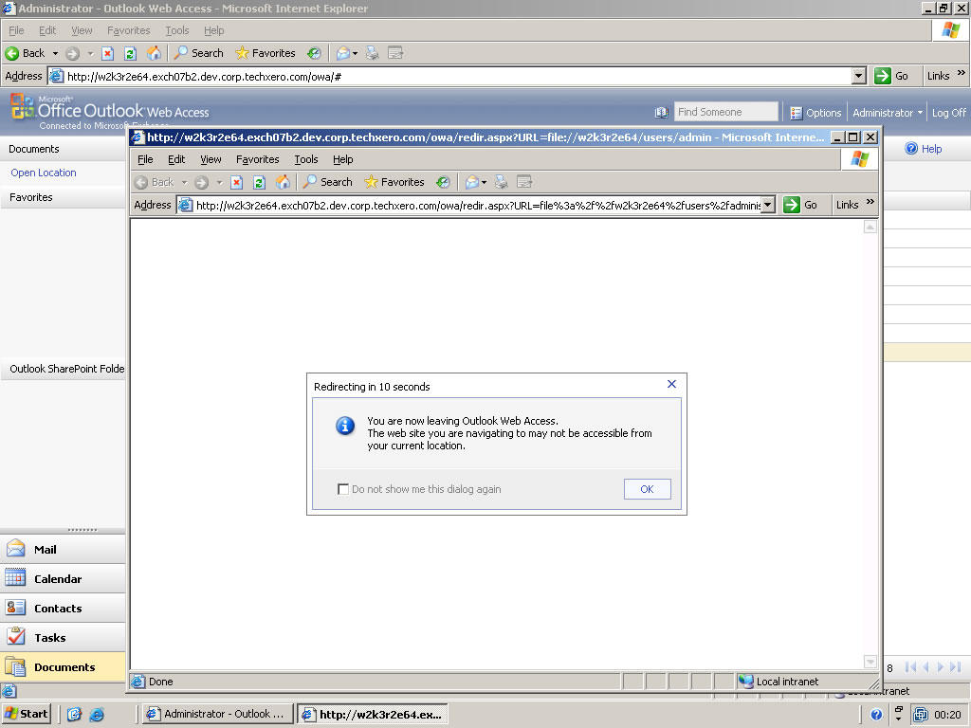Expand the main window address dropdown

[x=859, y=76]
